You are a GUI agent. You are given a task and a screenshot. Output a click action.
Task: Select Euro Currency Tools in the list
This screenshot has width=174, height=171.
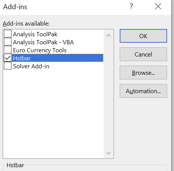point(40,50)
